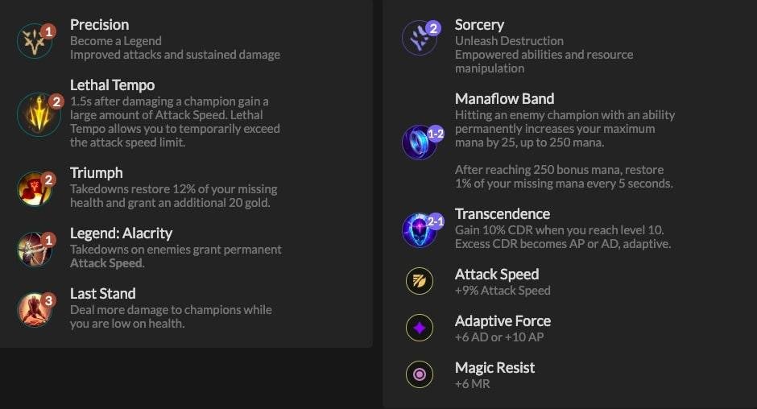Click the Manaflow Band title text
Viewport: 757px width, 409px height.
click(x=504, y=99)
